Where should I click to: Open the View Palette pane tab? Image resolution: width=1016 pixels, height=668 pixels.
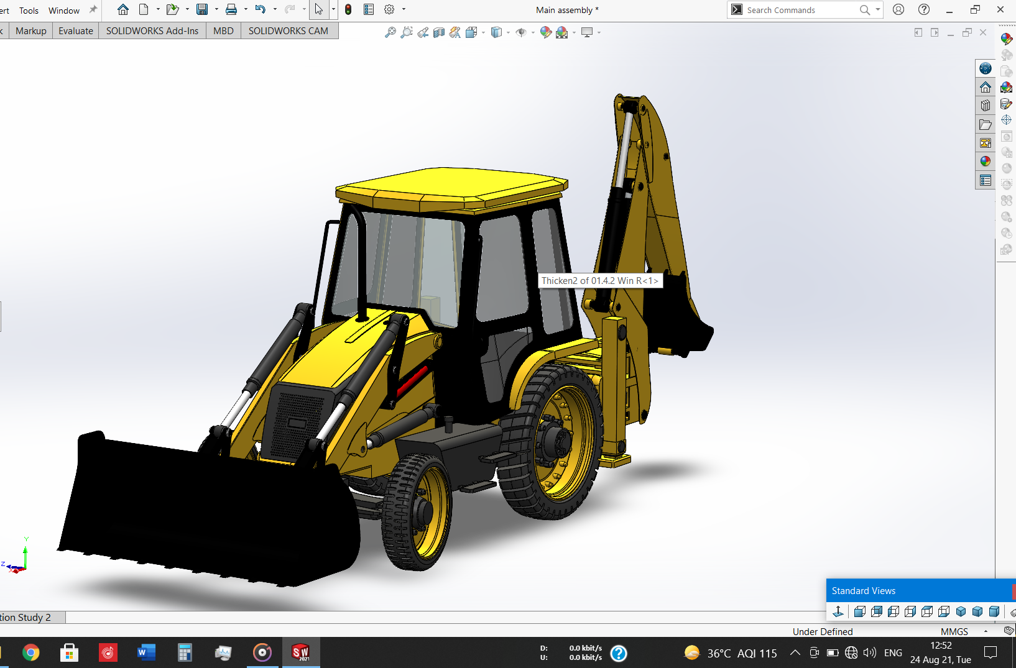pos(986,143)
